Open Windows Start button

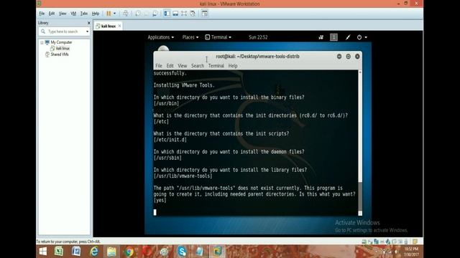click(43, 252)
